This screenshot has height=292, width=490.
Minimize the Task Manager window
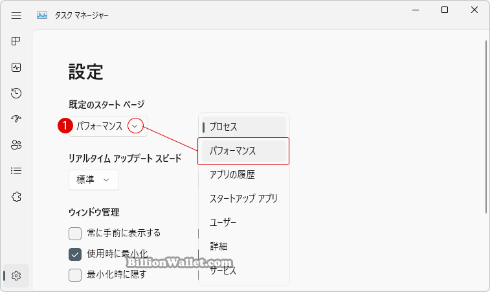(416, 10)
